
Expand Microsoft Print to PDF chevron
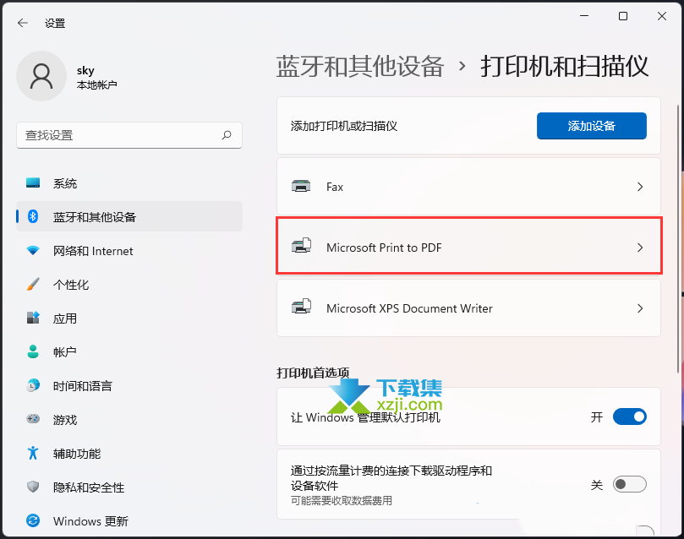[640, 248]
